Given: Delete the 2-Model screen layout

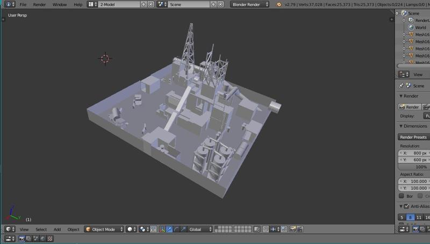Looking at the screenshot, I should [151, 4].
